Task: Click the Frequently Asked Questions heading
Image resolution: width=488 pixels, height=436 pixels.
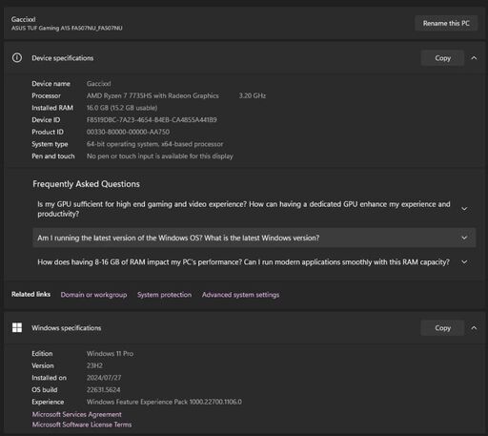Action: click(x=86, y=184)
